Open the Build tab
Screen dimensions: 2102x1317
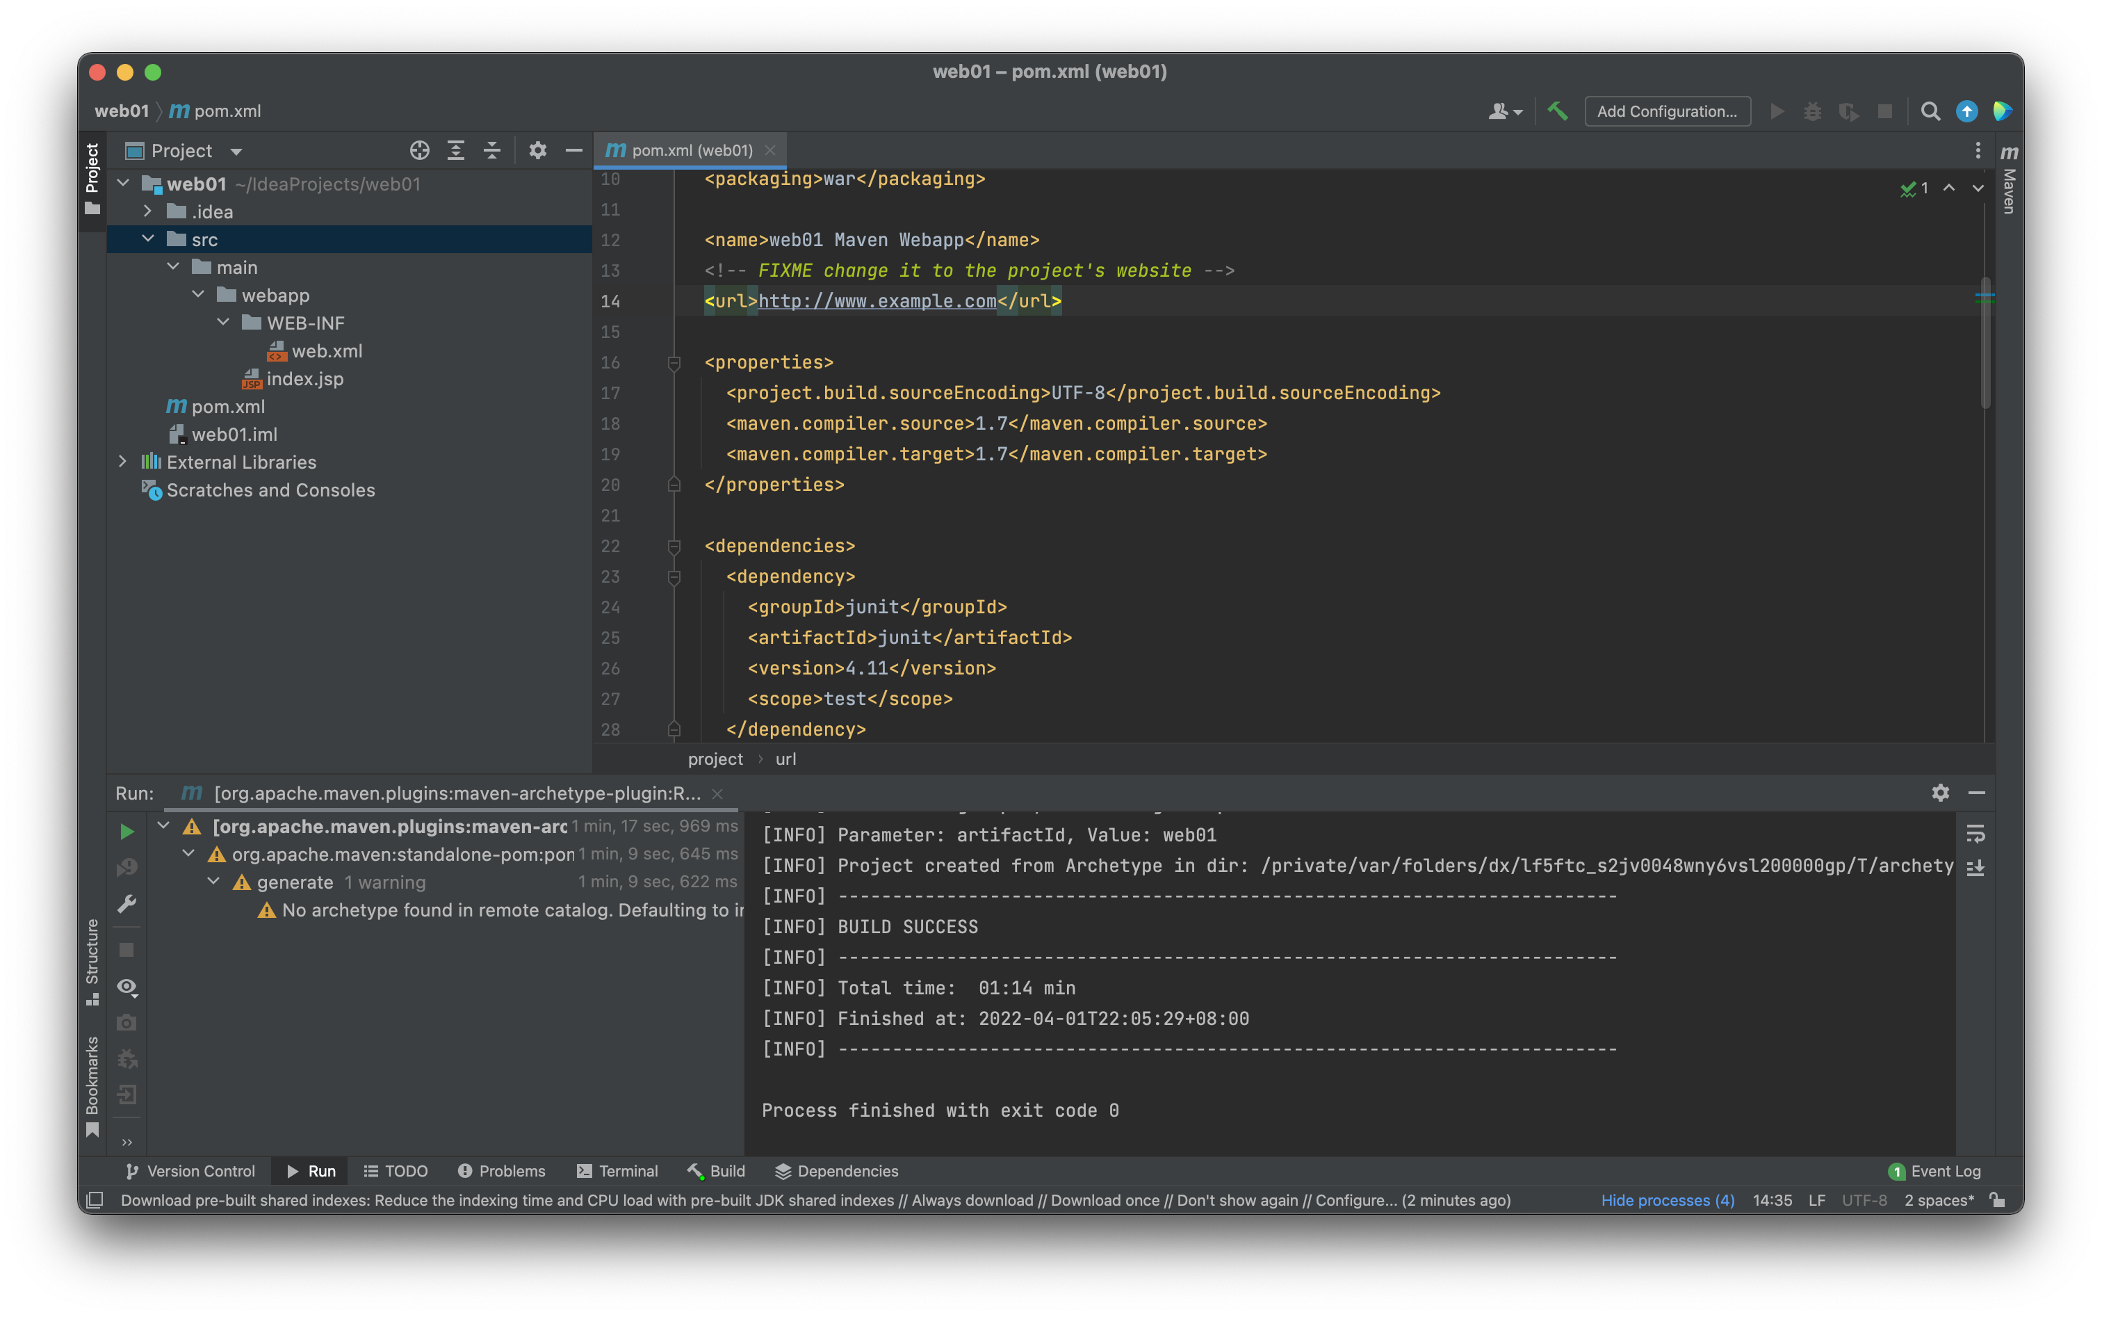coord(716,1171)
